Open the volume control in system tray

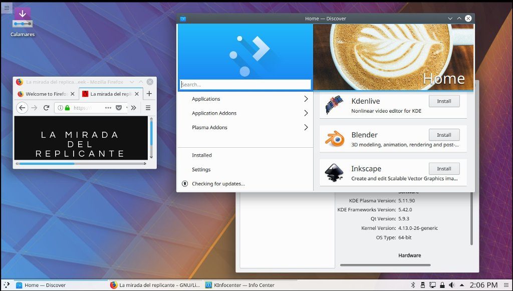click(452, 285)
